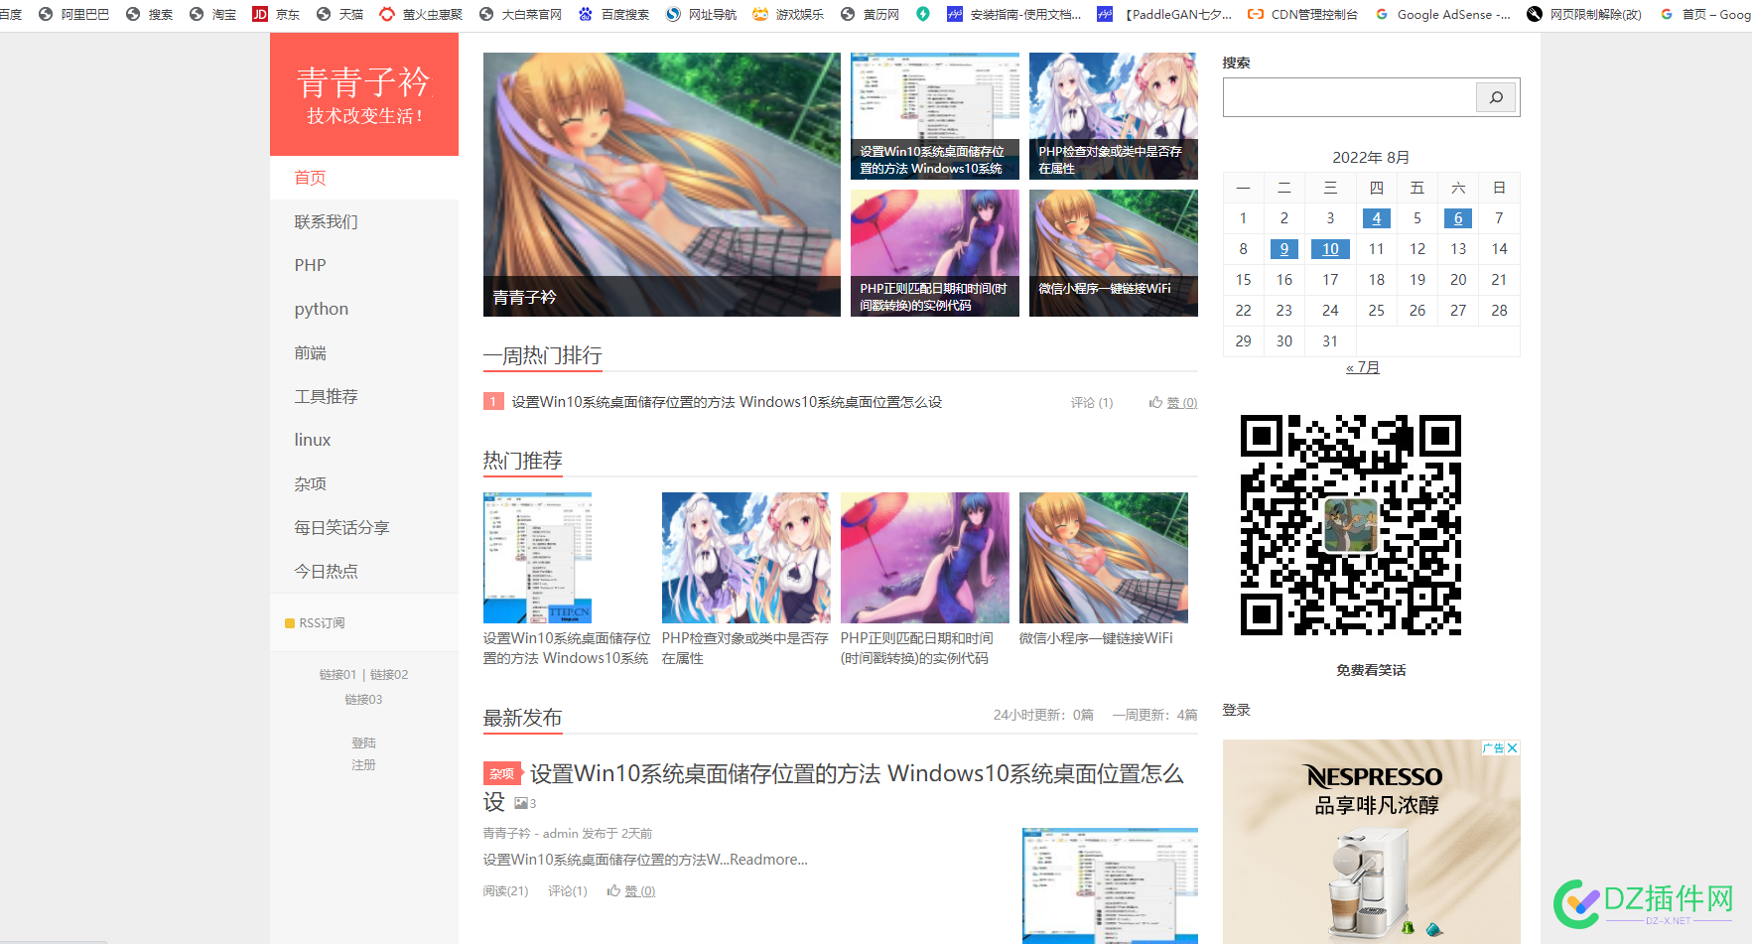
Task: Click the 登陆 link in sidebar
Action: [363, 742]
